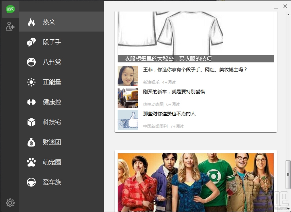This screenshot has width=291, height=212.
Task: Close the window with the X button
Action: (x=285, y=6)
